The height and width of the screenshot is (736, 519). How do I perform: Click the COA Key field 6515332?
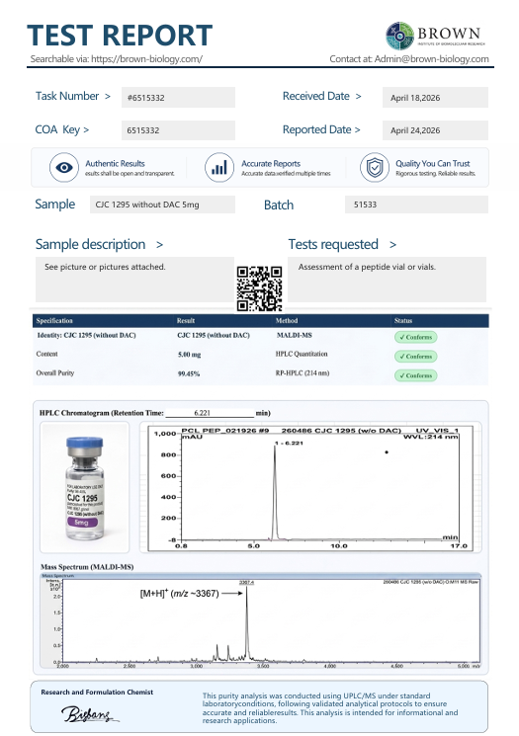coord(179,130)
